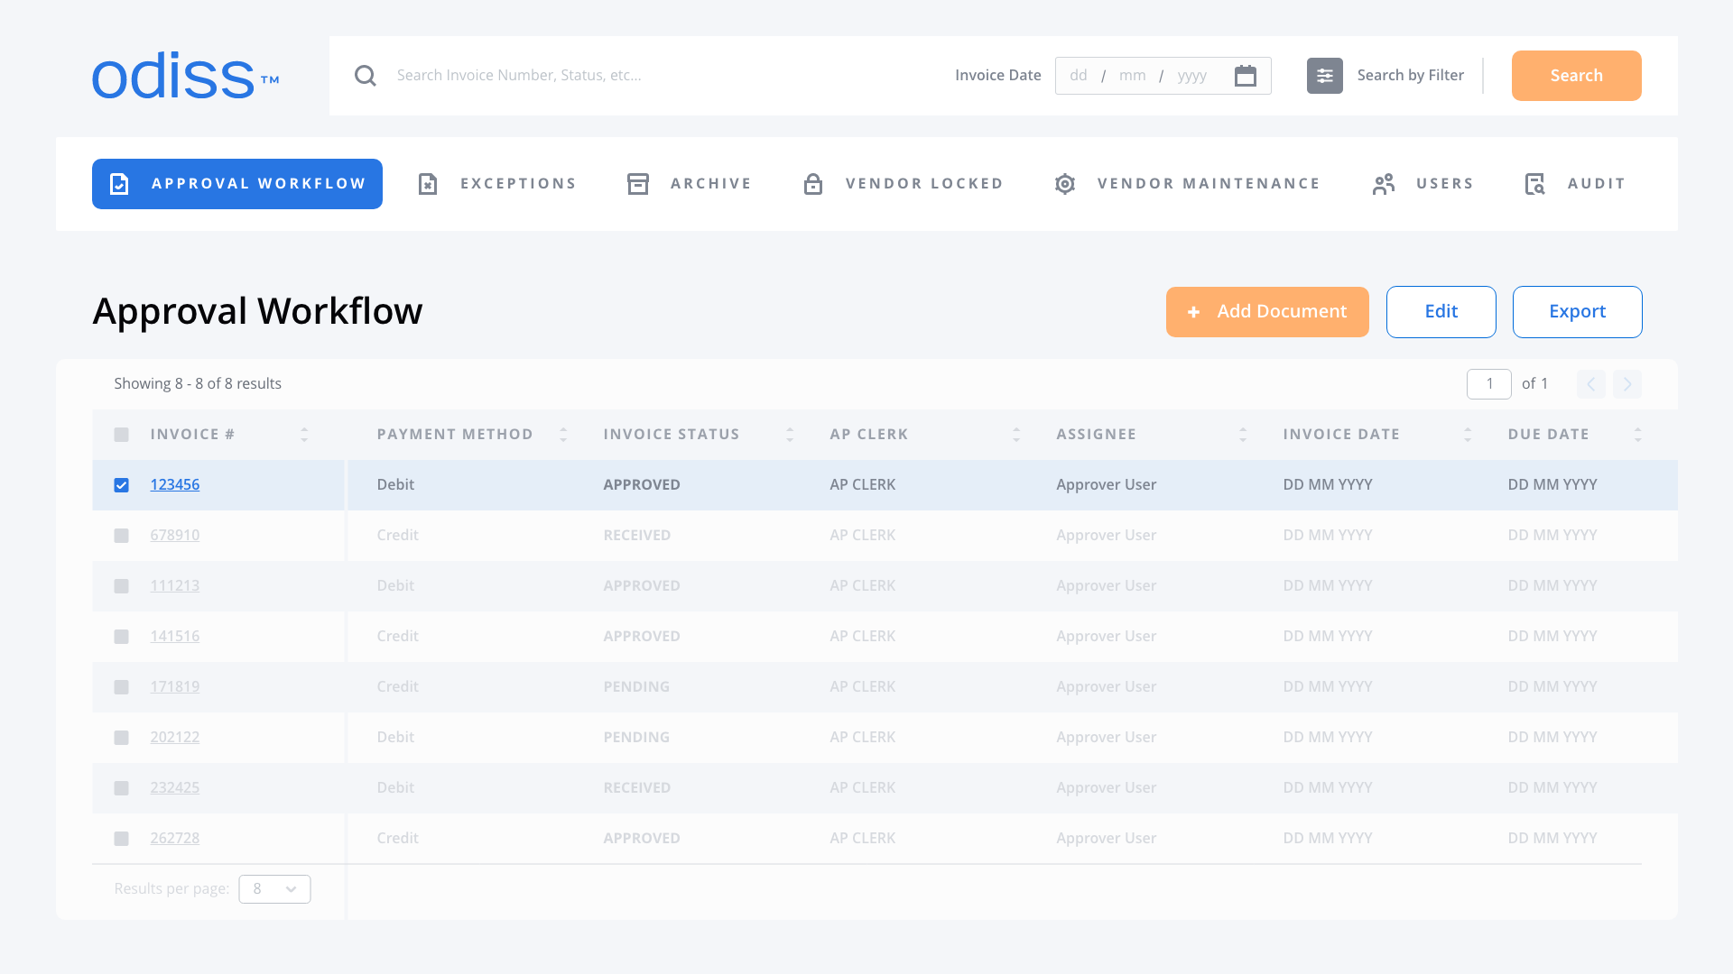1733x974 pixels.
Task: Click the Edit button
Action: coord(1441,311)
